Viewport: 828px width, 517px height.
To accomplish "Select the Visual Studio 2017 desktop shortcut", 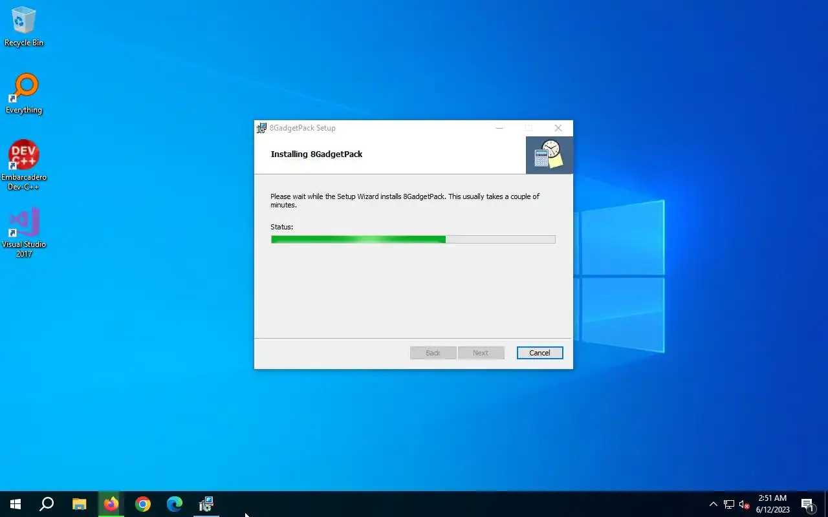I will coord(24,233).
